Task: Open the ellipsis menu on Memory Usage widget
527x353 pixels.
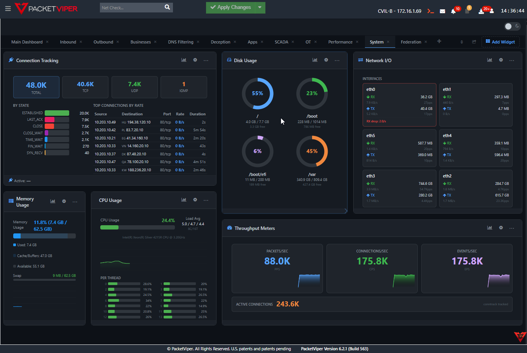Action: pyautogui.click(x=75, y=201)
